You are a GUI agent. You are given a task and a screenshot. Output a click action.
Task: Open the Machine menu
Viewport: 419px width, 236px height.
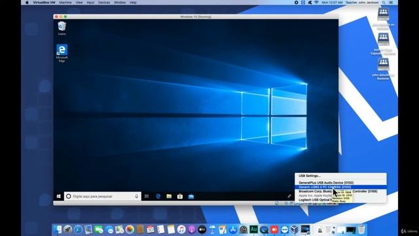click(x=65, y=3)
